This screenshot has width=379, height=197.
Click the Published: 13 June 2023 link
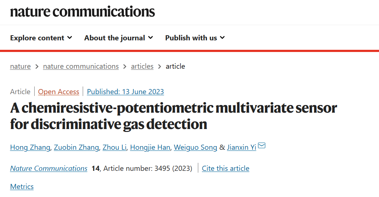point(125,92)
